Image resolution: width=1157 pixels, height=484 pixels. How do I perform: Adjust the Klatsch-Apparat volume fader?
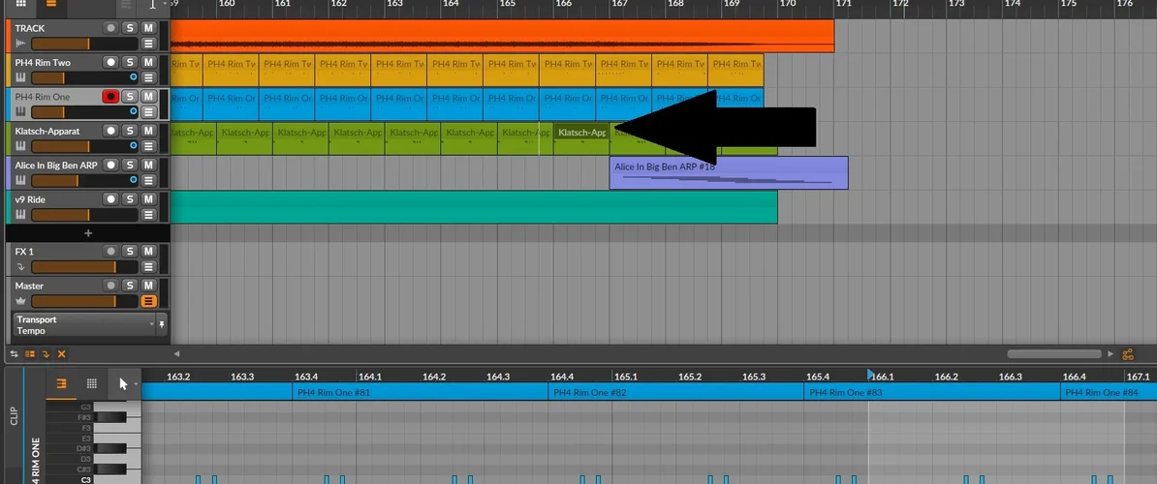(x=84, y=146)
